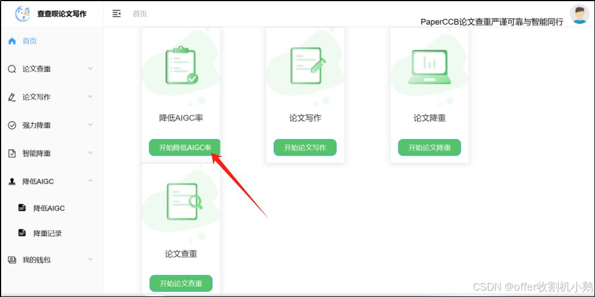Click the clipboard checklist illustration on the 降低AIGC率 card
The width and height of the screenshot is (595, 297).
tap(181, 65)
